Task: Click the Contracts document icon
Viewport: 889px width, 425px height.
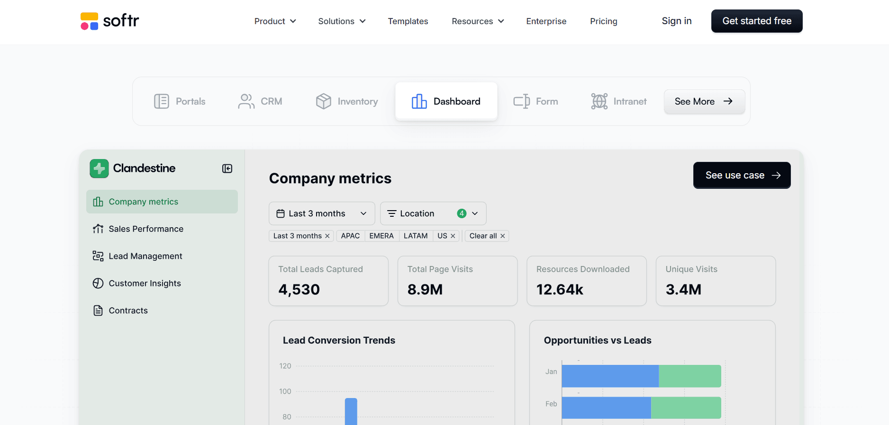Action: pos(98,310)
